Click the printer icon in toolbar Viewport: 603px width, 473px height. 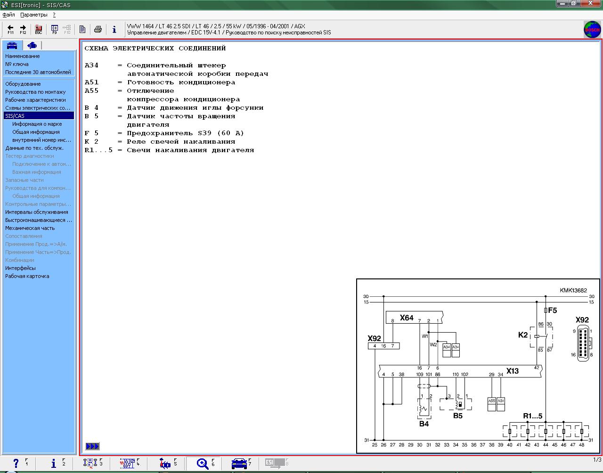click(98, 30)
